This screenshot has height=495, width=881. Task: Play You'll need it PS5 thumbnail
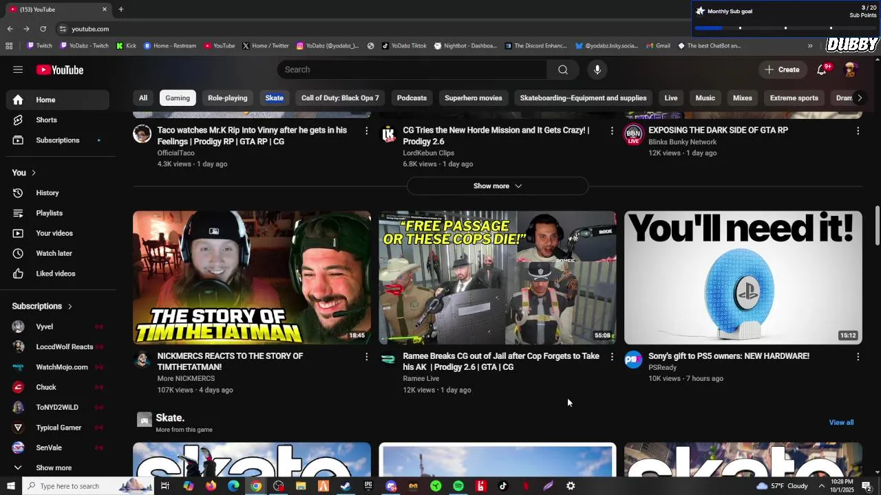[x=743, y=278]
